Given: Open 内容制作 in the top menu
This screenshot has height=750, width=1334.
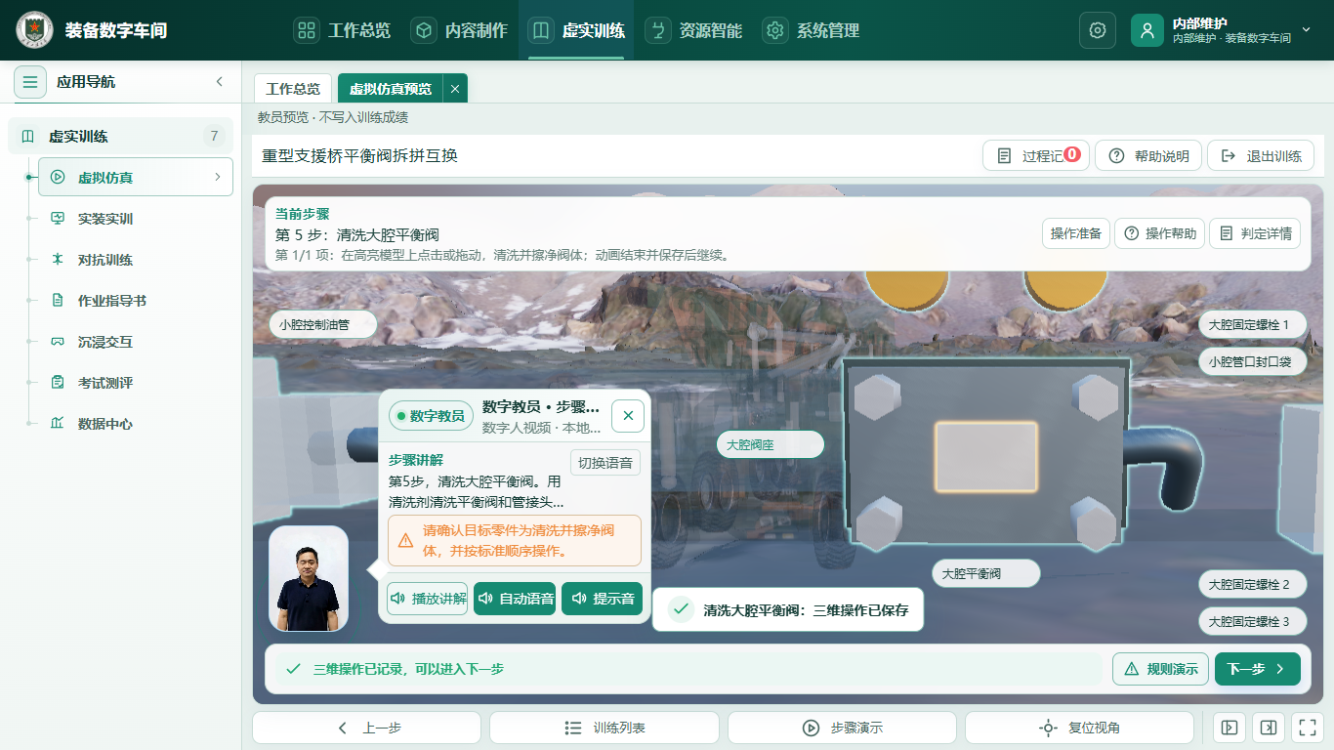Looking at the screenshot, I should pyautogui.click(x=459, y=30).
